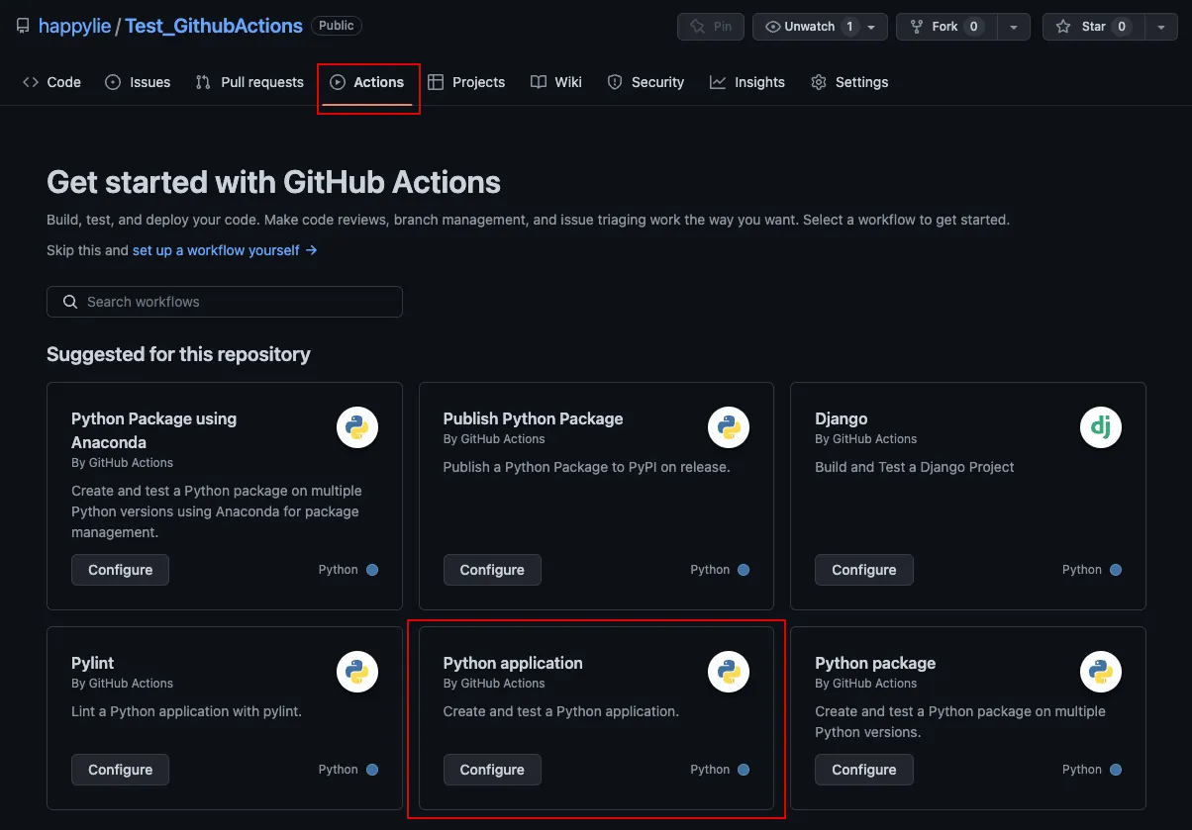
Task: Open the Pull requests tab
Action: [249, 82]
